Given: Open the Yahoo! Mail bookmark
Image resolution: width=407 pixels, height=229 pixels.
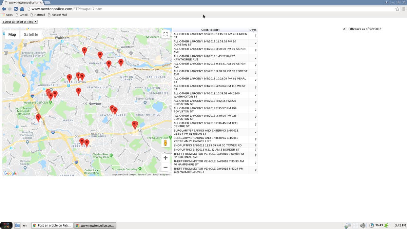Looking at the screenshot, I should (57, 15).
